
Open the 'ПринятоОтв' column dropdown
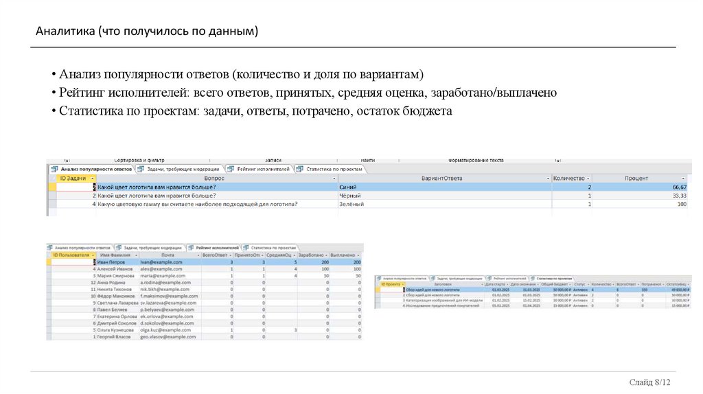(263, 255)
